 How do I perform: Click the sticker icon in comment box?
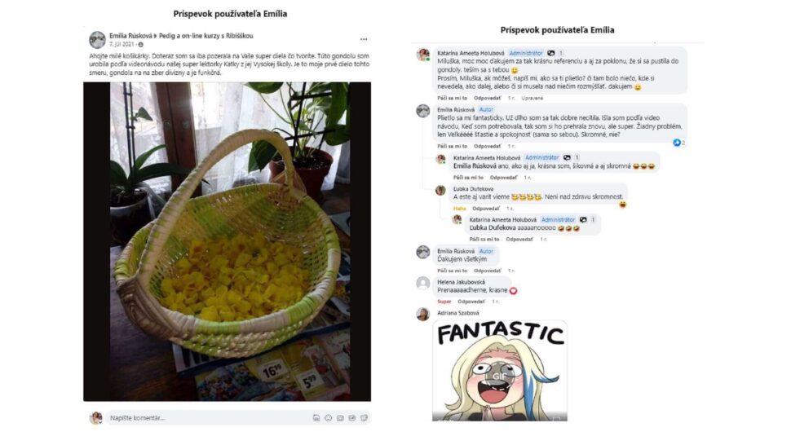(x=365, y=418)
